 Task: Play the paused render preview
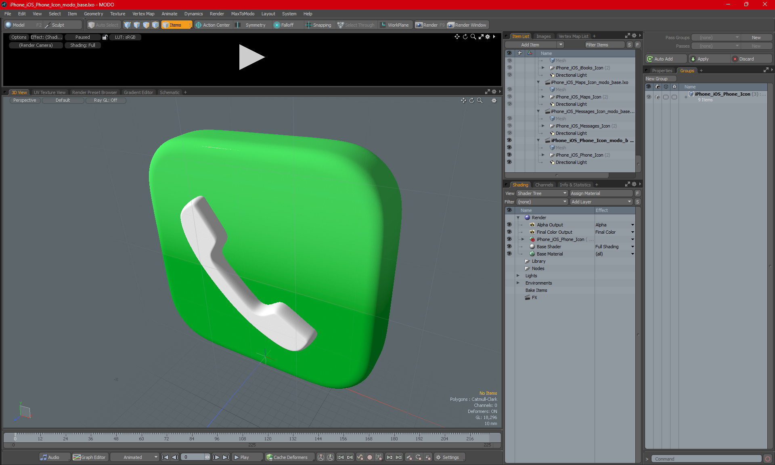[x=251, y=57]
